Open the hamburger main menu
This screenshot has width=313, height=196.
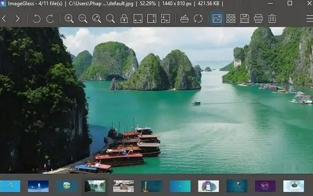(310, 19)
